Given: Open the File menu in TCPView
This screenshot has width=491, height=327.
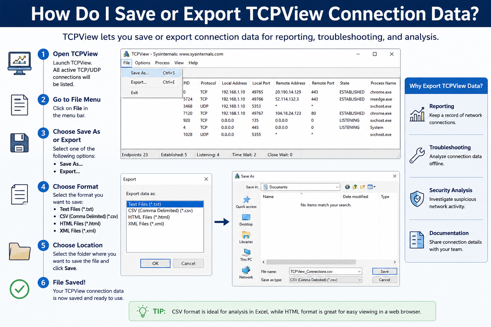Looking at the screenshot, I should click(127, 63).
